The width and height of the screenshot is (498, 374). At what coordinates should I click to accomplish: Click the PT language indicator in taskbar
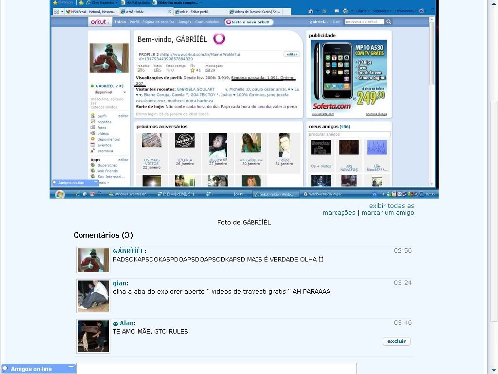374,194
